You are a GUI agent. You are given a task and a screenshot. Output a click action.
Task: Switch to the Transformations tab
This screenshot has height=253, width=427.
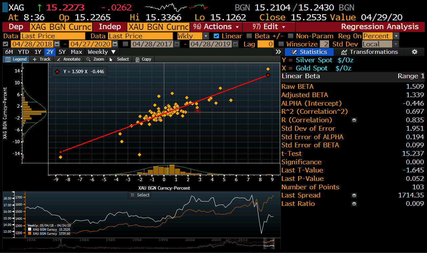click(369, 52)
